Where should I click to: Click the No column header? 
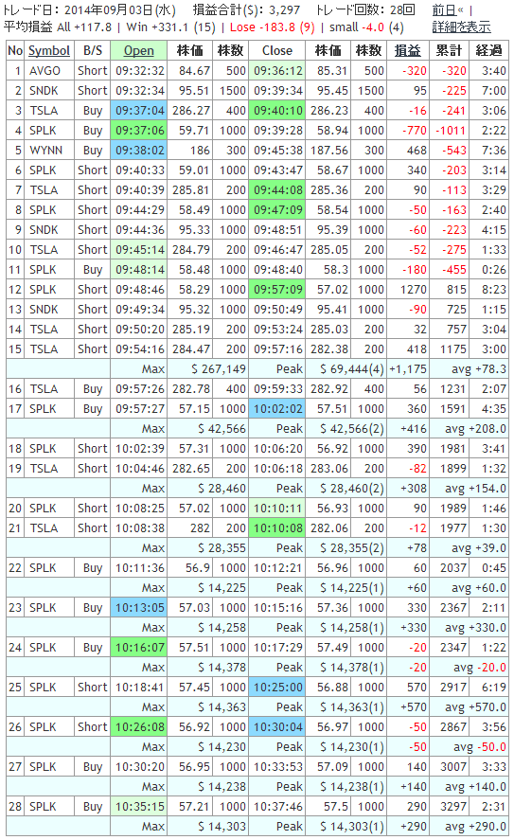[15, 50]
